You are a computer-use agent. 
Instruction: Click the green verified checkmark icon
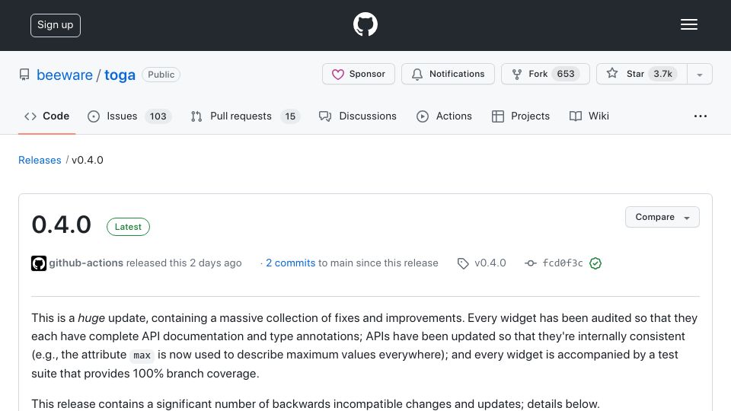click(x=595, y=263)
